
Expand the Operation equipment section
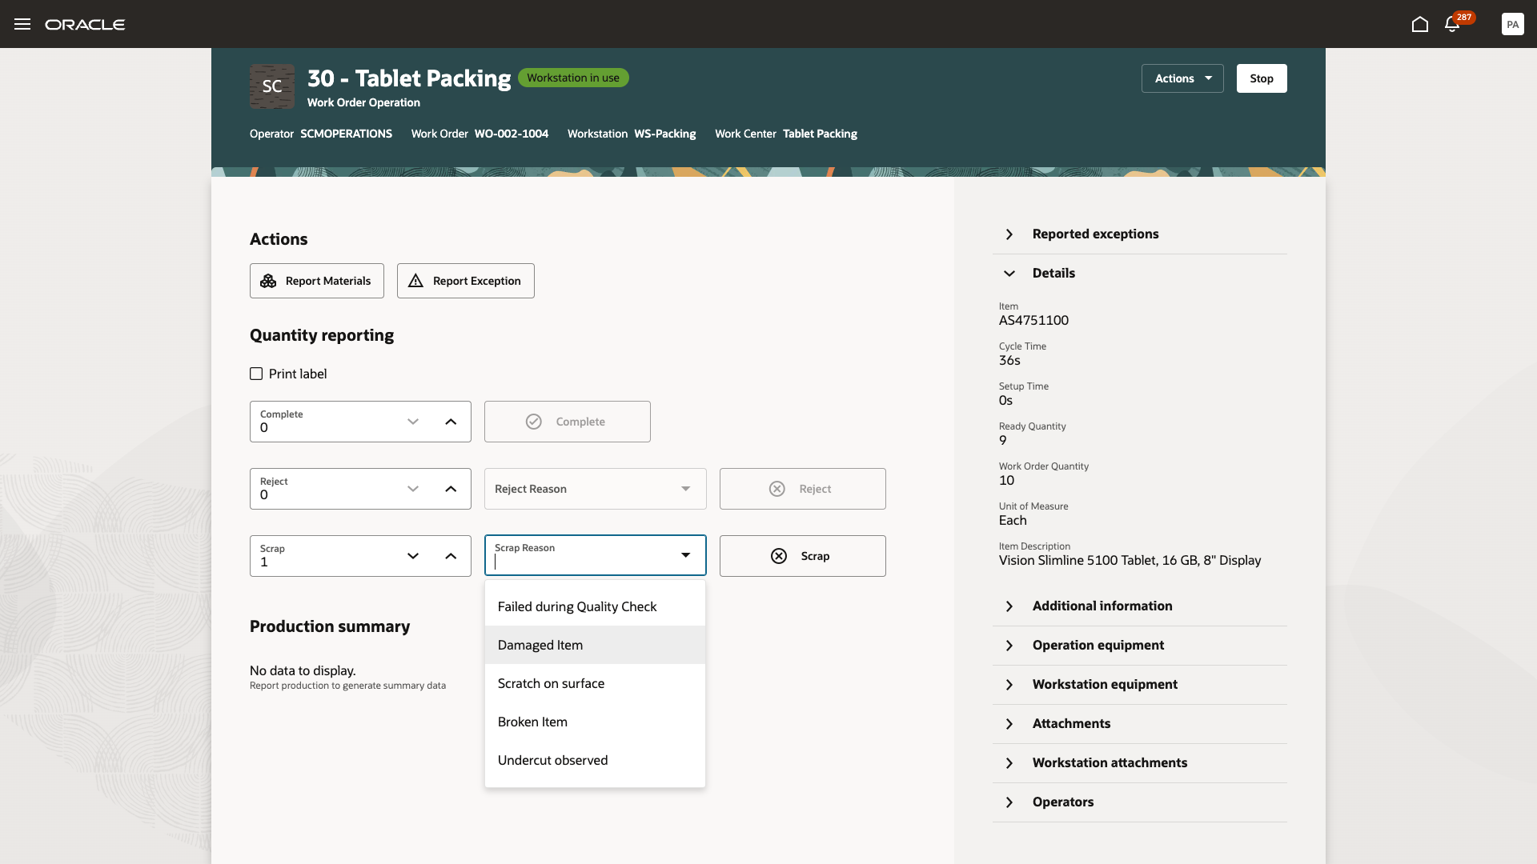(1009, 646)
